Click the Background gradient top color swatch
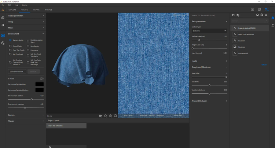This screenshot has width=275, height=148. click(x=39, y=84)
